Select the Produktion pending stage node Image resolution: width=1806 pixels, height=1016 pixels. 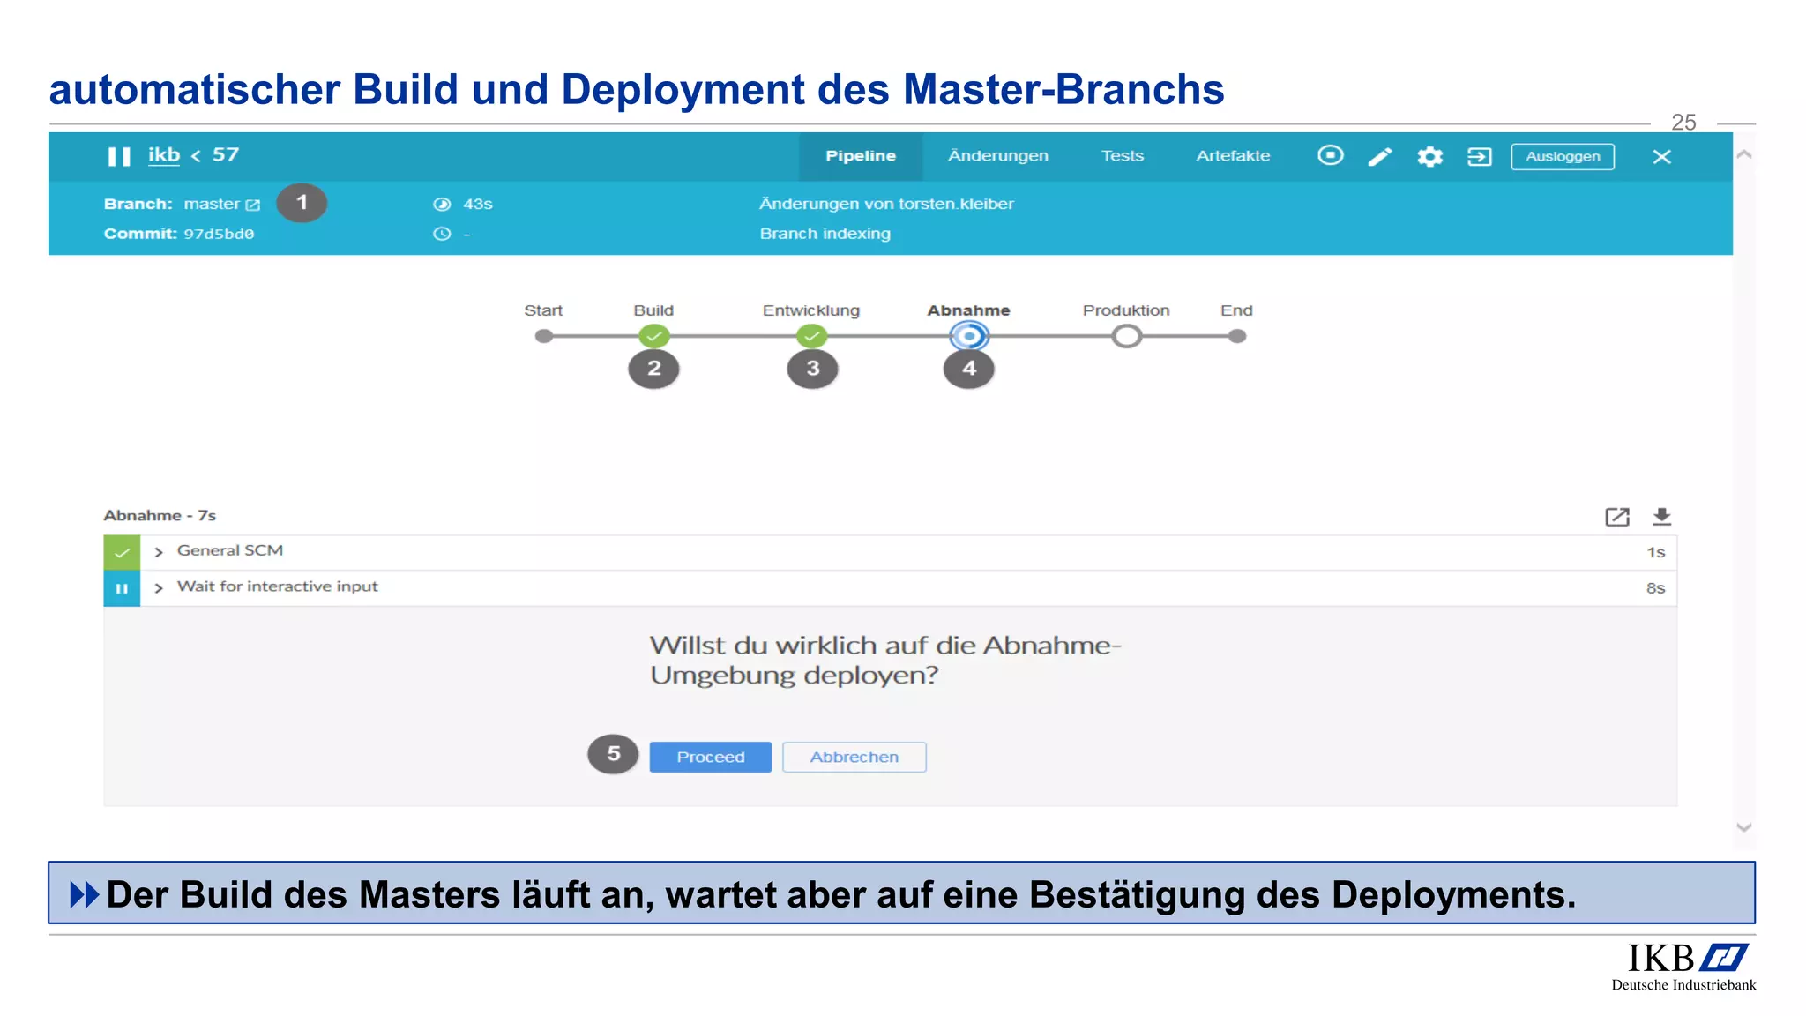click(x=1126, y=336)
